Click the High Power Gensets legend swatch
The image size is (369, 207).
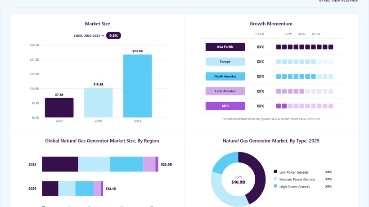[275, 186]
